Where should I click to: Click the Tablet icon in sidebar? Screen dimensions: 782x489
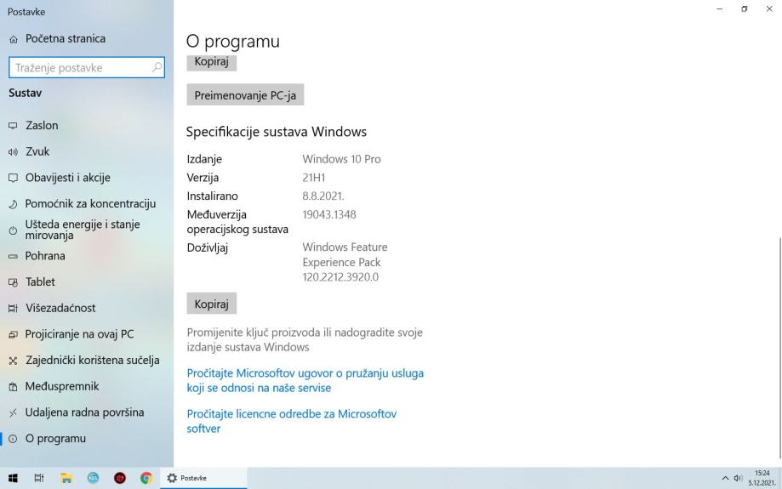13,282
